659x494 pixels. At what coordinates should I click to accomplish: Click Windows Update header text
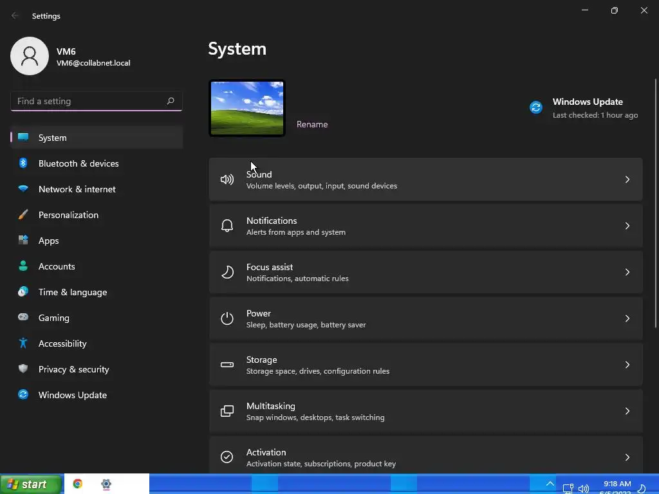(x=588, y=102)
